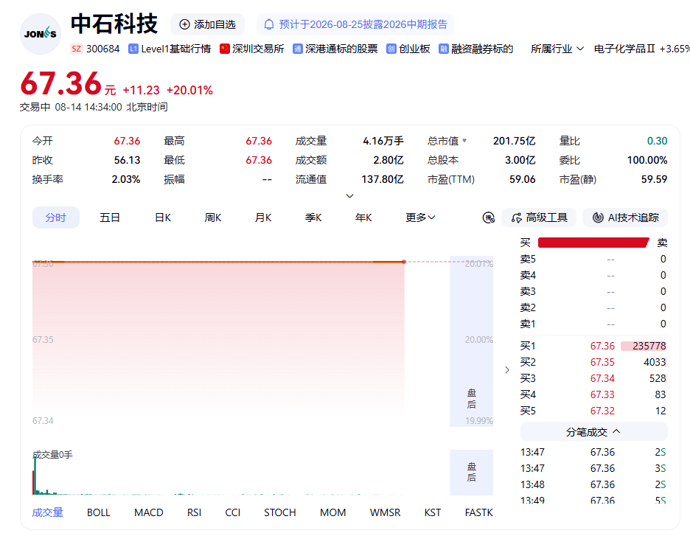Open 高级工具 panel
The image size is (690, 536).
tap(539, 217)
